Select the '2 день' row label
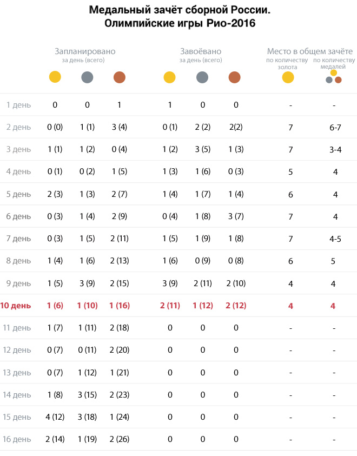The width and height of the screenshot is (357, 456). pos(18,127)
